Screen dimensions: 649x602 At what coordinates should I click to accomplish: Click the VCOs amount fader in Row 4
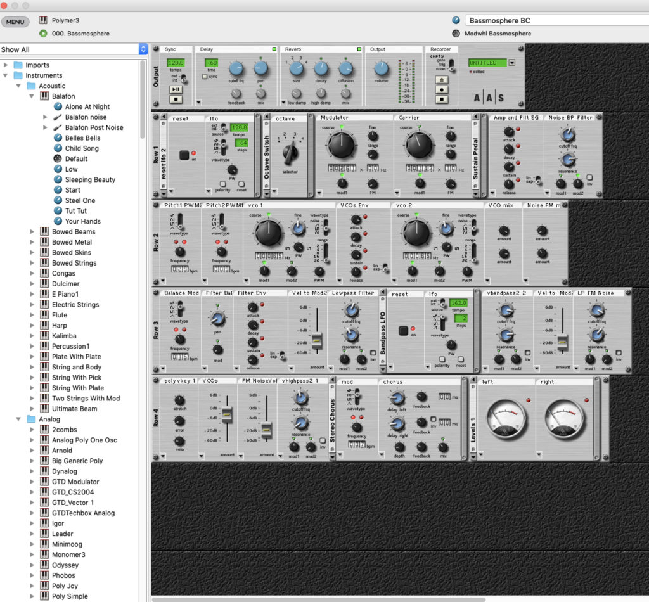point(226,415)
